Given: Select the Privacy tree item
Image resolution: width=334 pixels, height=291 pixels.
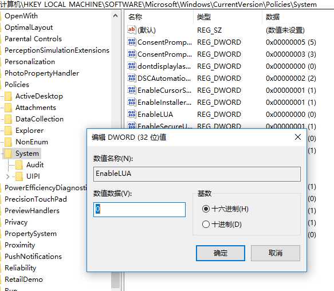Looking at the screenshot, I should (16, 222).
